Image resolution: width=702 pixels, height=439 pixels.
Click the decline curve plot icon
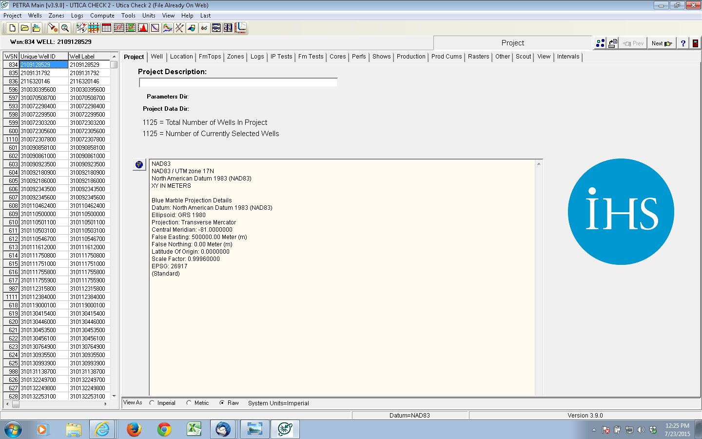tap(155, 28)
